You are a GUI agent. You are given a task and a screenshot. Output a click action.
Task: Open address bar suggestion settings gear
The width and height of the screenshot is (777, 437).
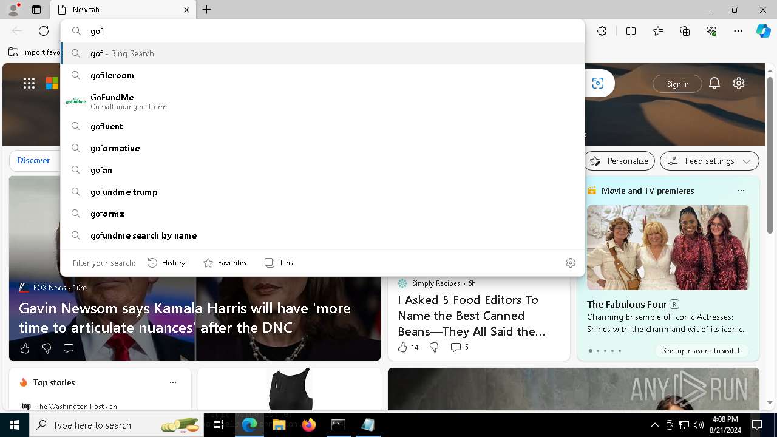[571, 263]
